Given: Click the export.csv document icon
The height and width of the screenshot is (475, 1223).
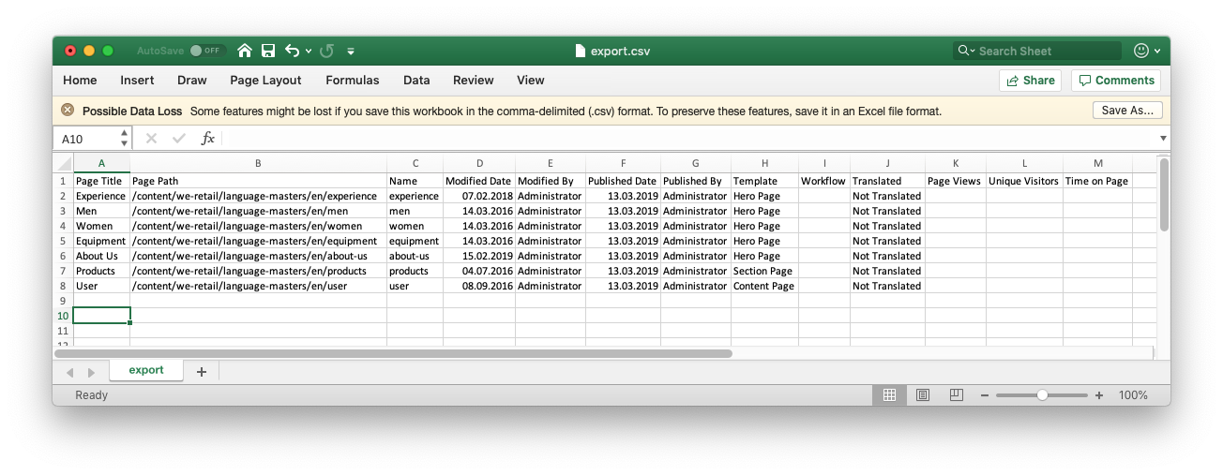Looking at the screenshot, I should click(581, 51).
